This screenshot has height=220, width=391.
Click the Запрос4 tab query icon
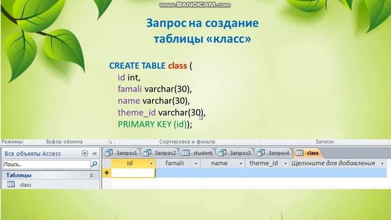pyautogui.click(x=261, y=153)
